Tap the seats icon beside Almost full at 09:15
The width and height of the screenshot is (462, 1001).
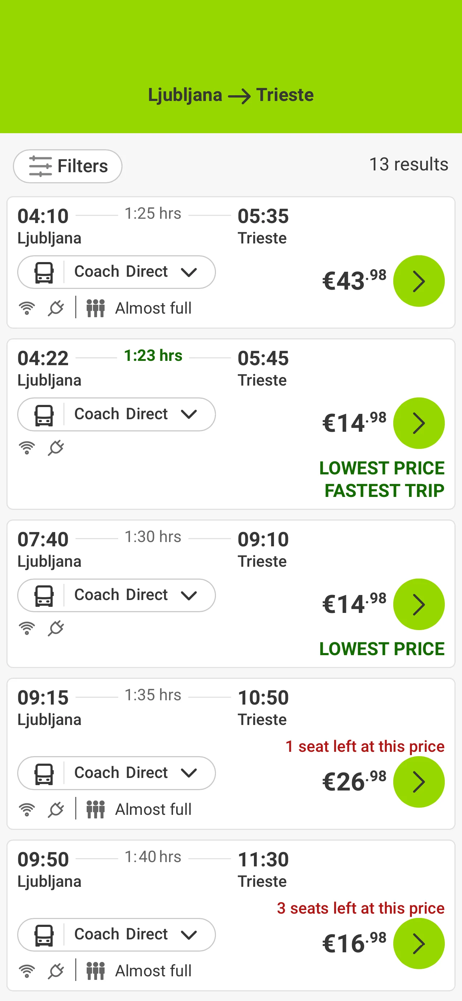point(95,809)
